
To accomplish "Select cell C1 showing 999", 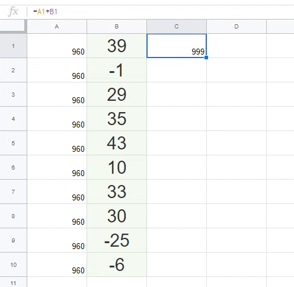I will click(177, 46).
